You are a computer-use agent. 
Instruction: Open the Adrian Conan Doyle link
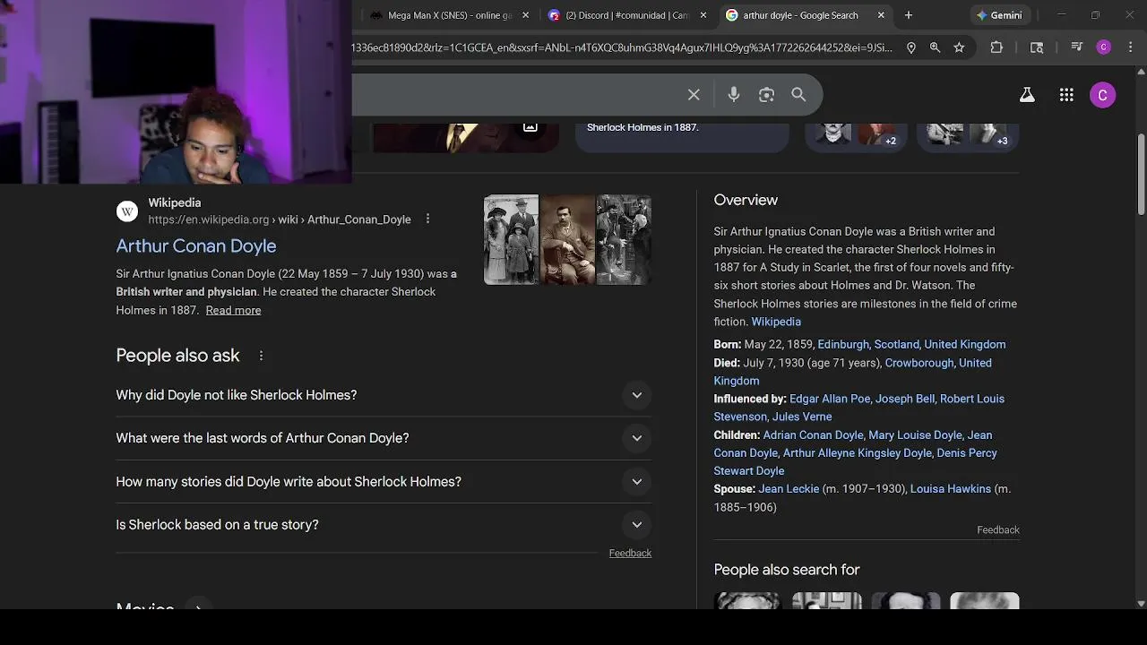813,435
